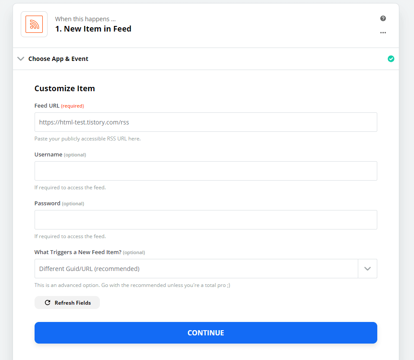Click the 'Username' field label
Screen dimensions: 414x360
(48, 155)
